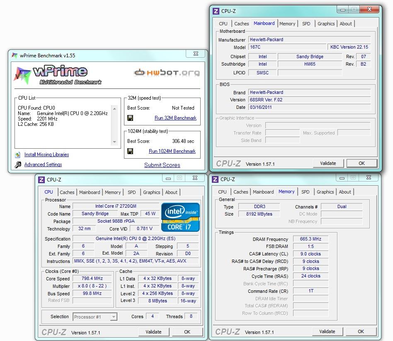Click the Install Missing Libraries document icon

pyautogui.click(x=17, y=155)
